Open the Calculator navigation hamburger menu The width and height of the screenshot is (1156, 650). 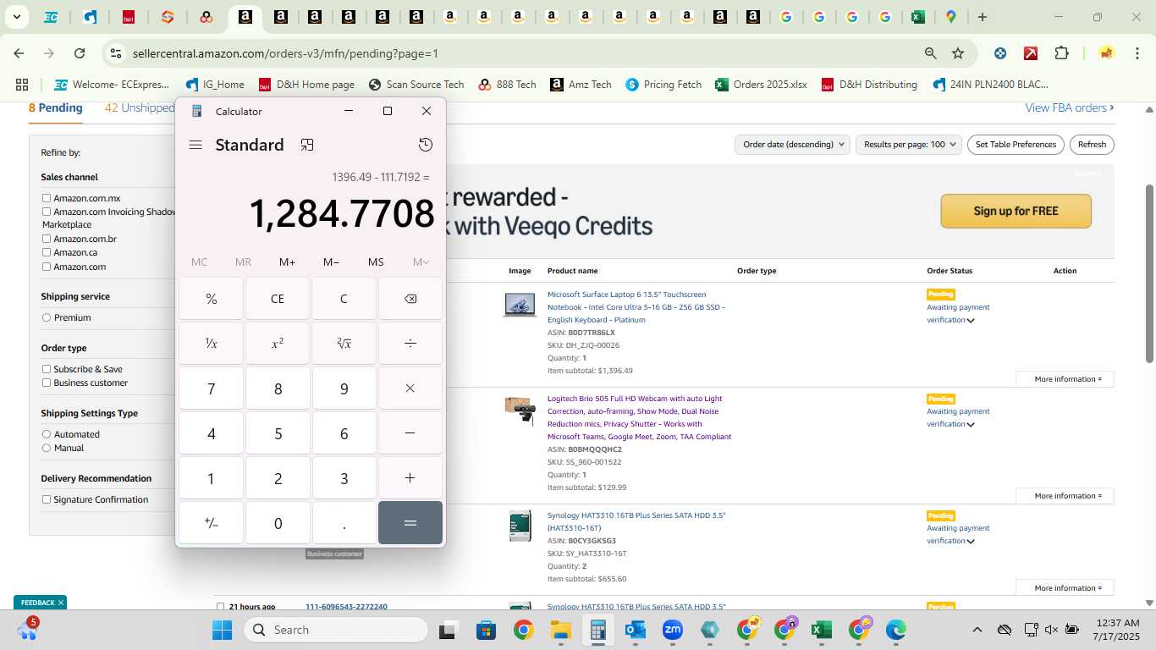point(195,145)
